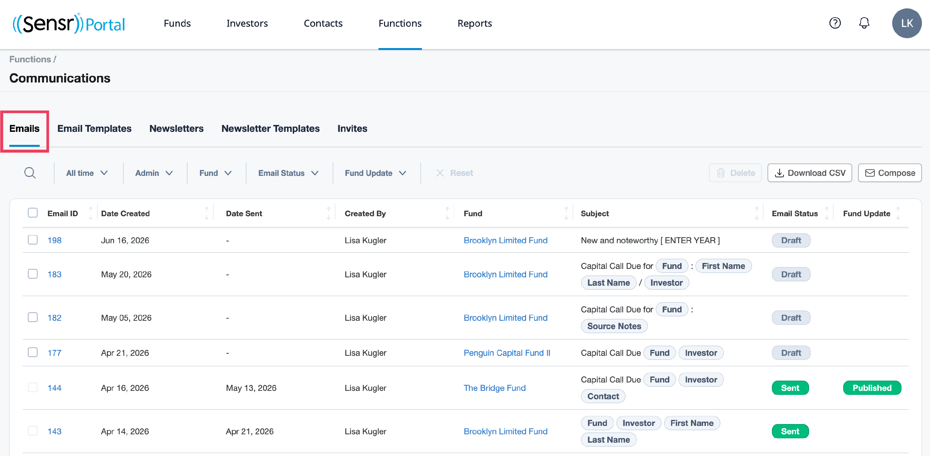Image resolution: width=930 pixels, height=456 pixels.
Task: Select checkbox for email 177
Action: coord(33,352)
